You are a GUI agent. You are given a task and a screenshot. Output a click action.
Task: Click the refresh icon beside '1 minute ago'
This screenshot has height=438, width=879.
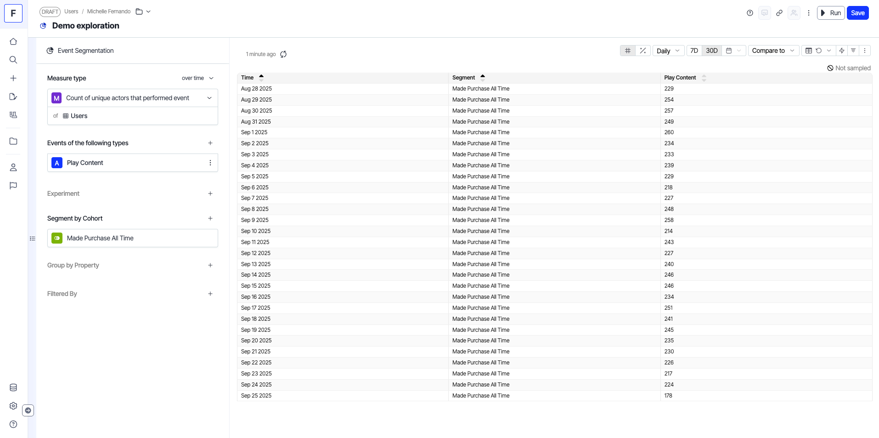(x=283, y=54)
